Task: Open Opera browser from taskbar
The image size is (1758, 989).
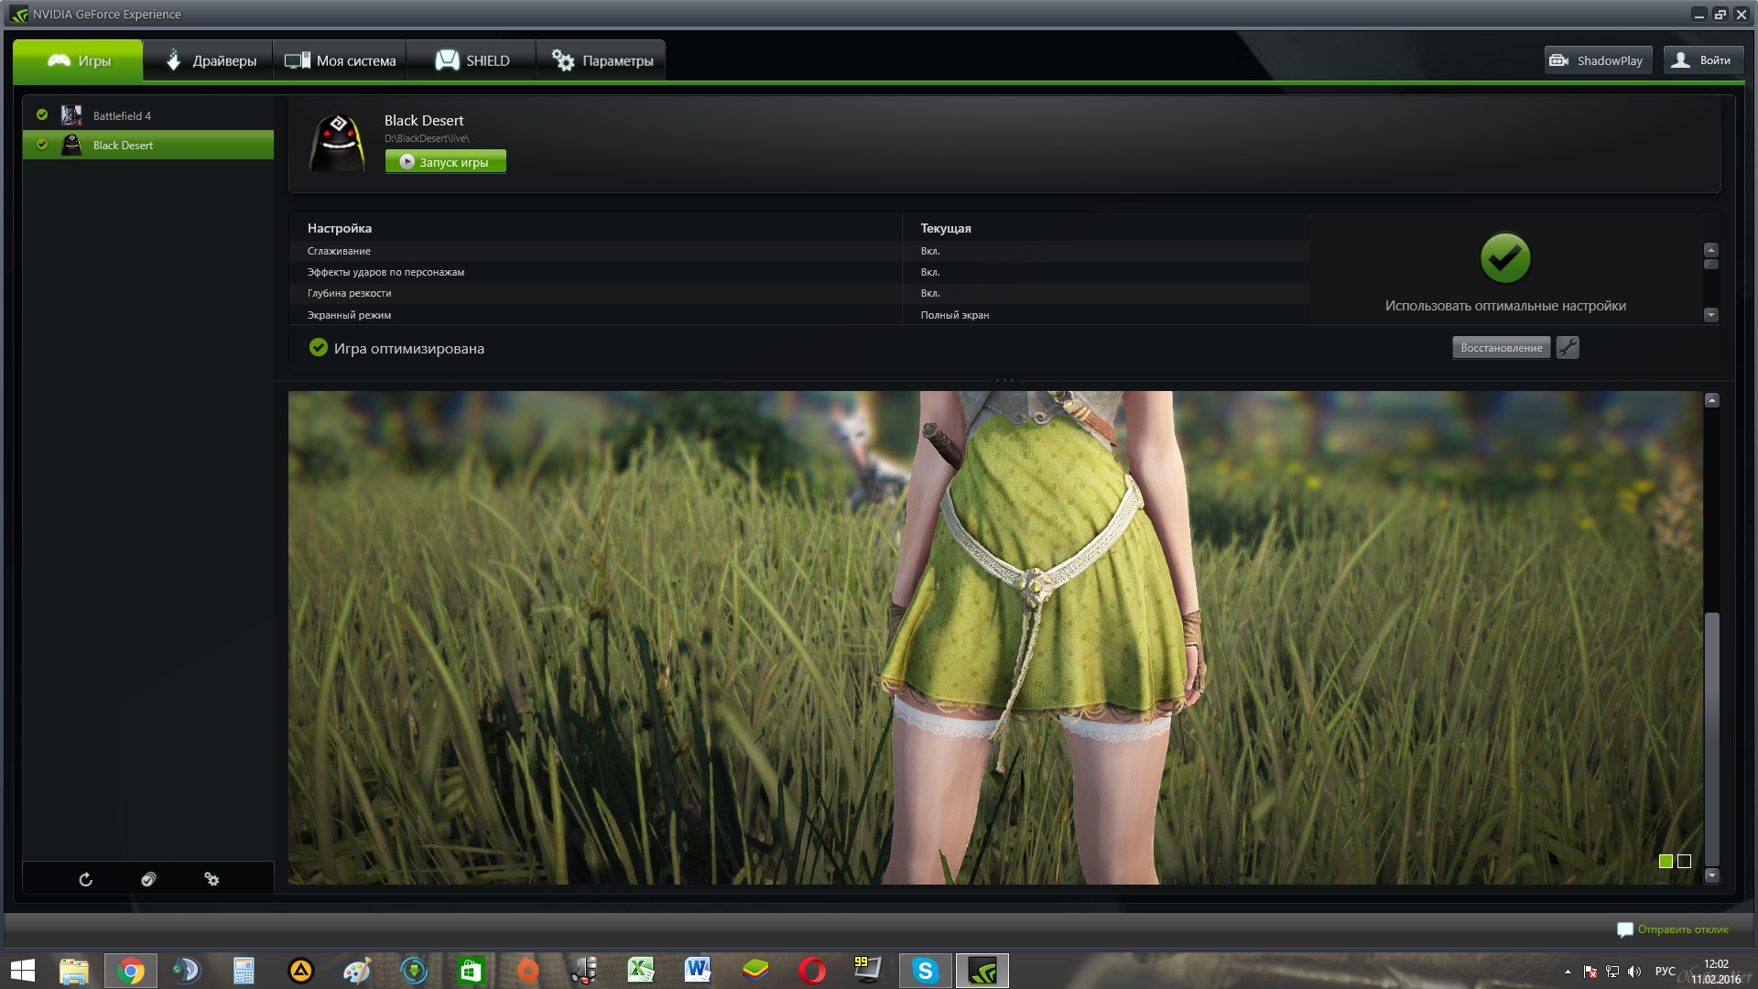Action: 811,971
